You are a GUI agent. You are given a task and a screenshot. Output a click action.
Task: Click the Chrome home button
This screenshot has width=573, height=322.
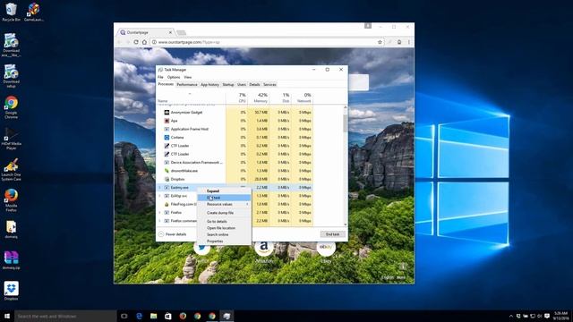pyautogui.click(x=144, y=42)
